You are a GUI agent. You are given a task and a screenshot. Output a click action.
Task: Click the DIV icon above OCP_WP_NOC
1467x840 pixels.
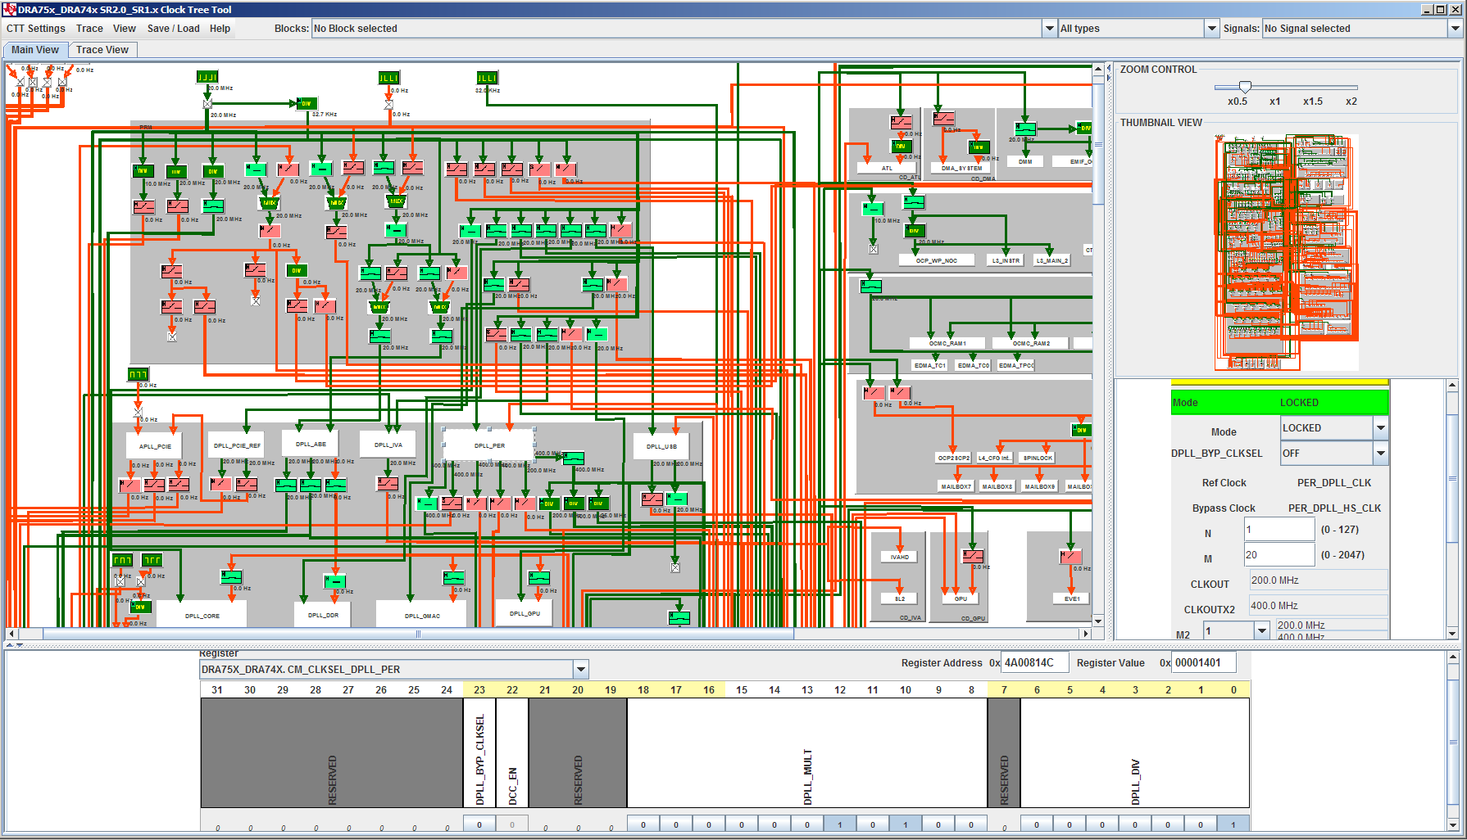click(x=915, y=230)
